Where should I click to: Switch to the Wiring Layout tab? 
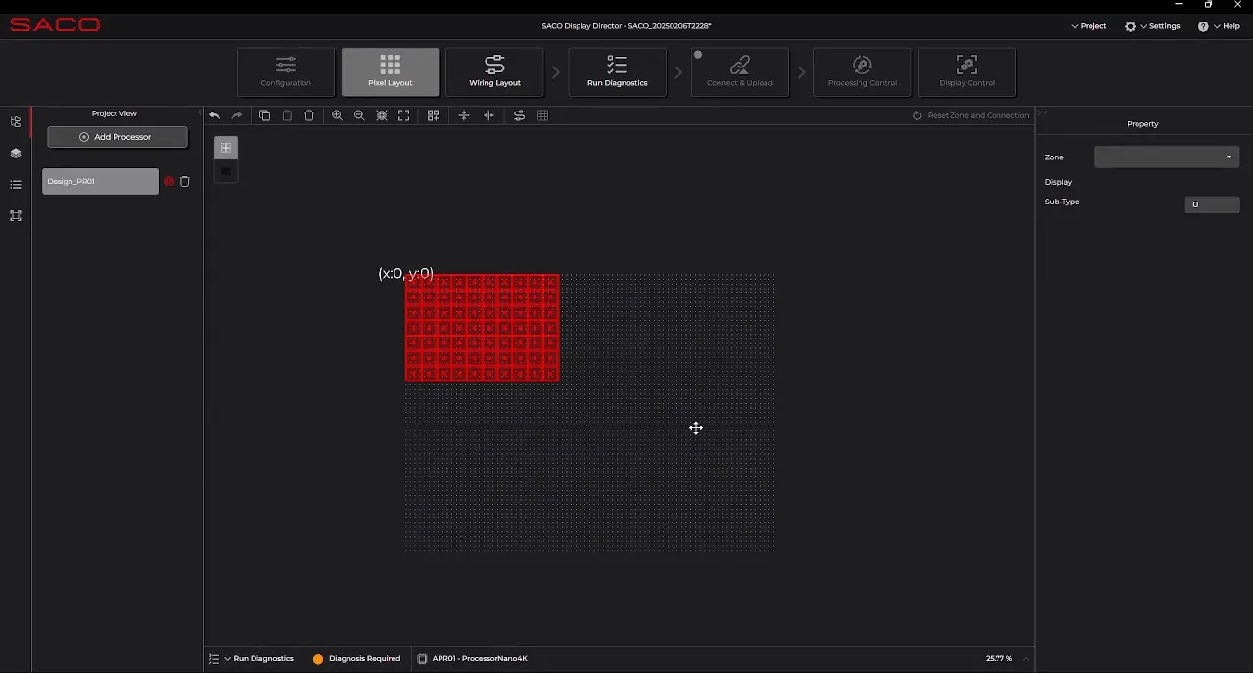click(494, 71)
